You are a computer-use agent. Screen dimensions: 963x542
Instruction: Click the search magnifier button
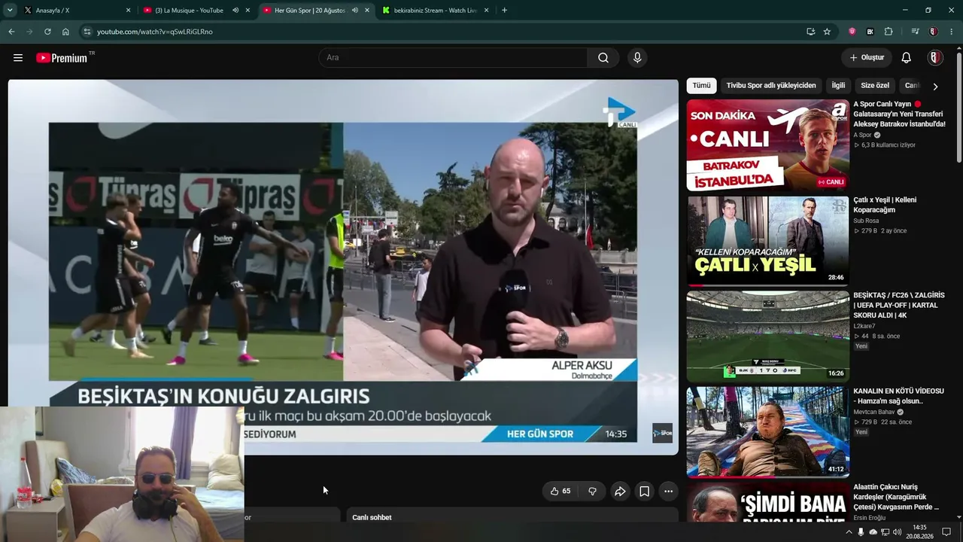pos(603,58)
